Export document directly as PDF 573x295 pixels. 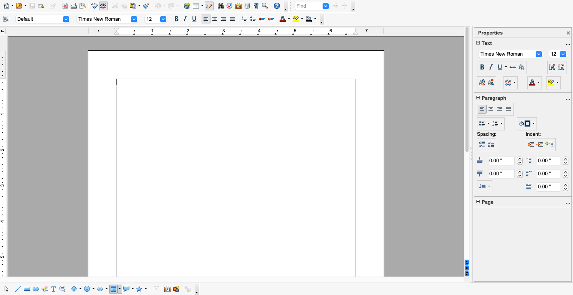pyautogui.click(x=65, y=6)
